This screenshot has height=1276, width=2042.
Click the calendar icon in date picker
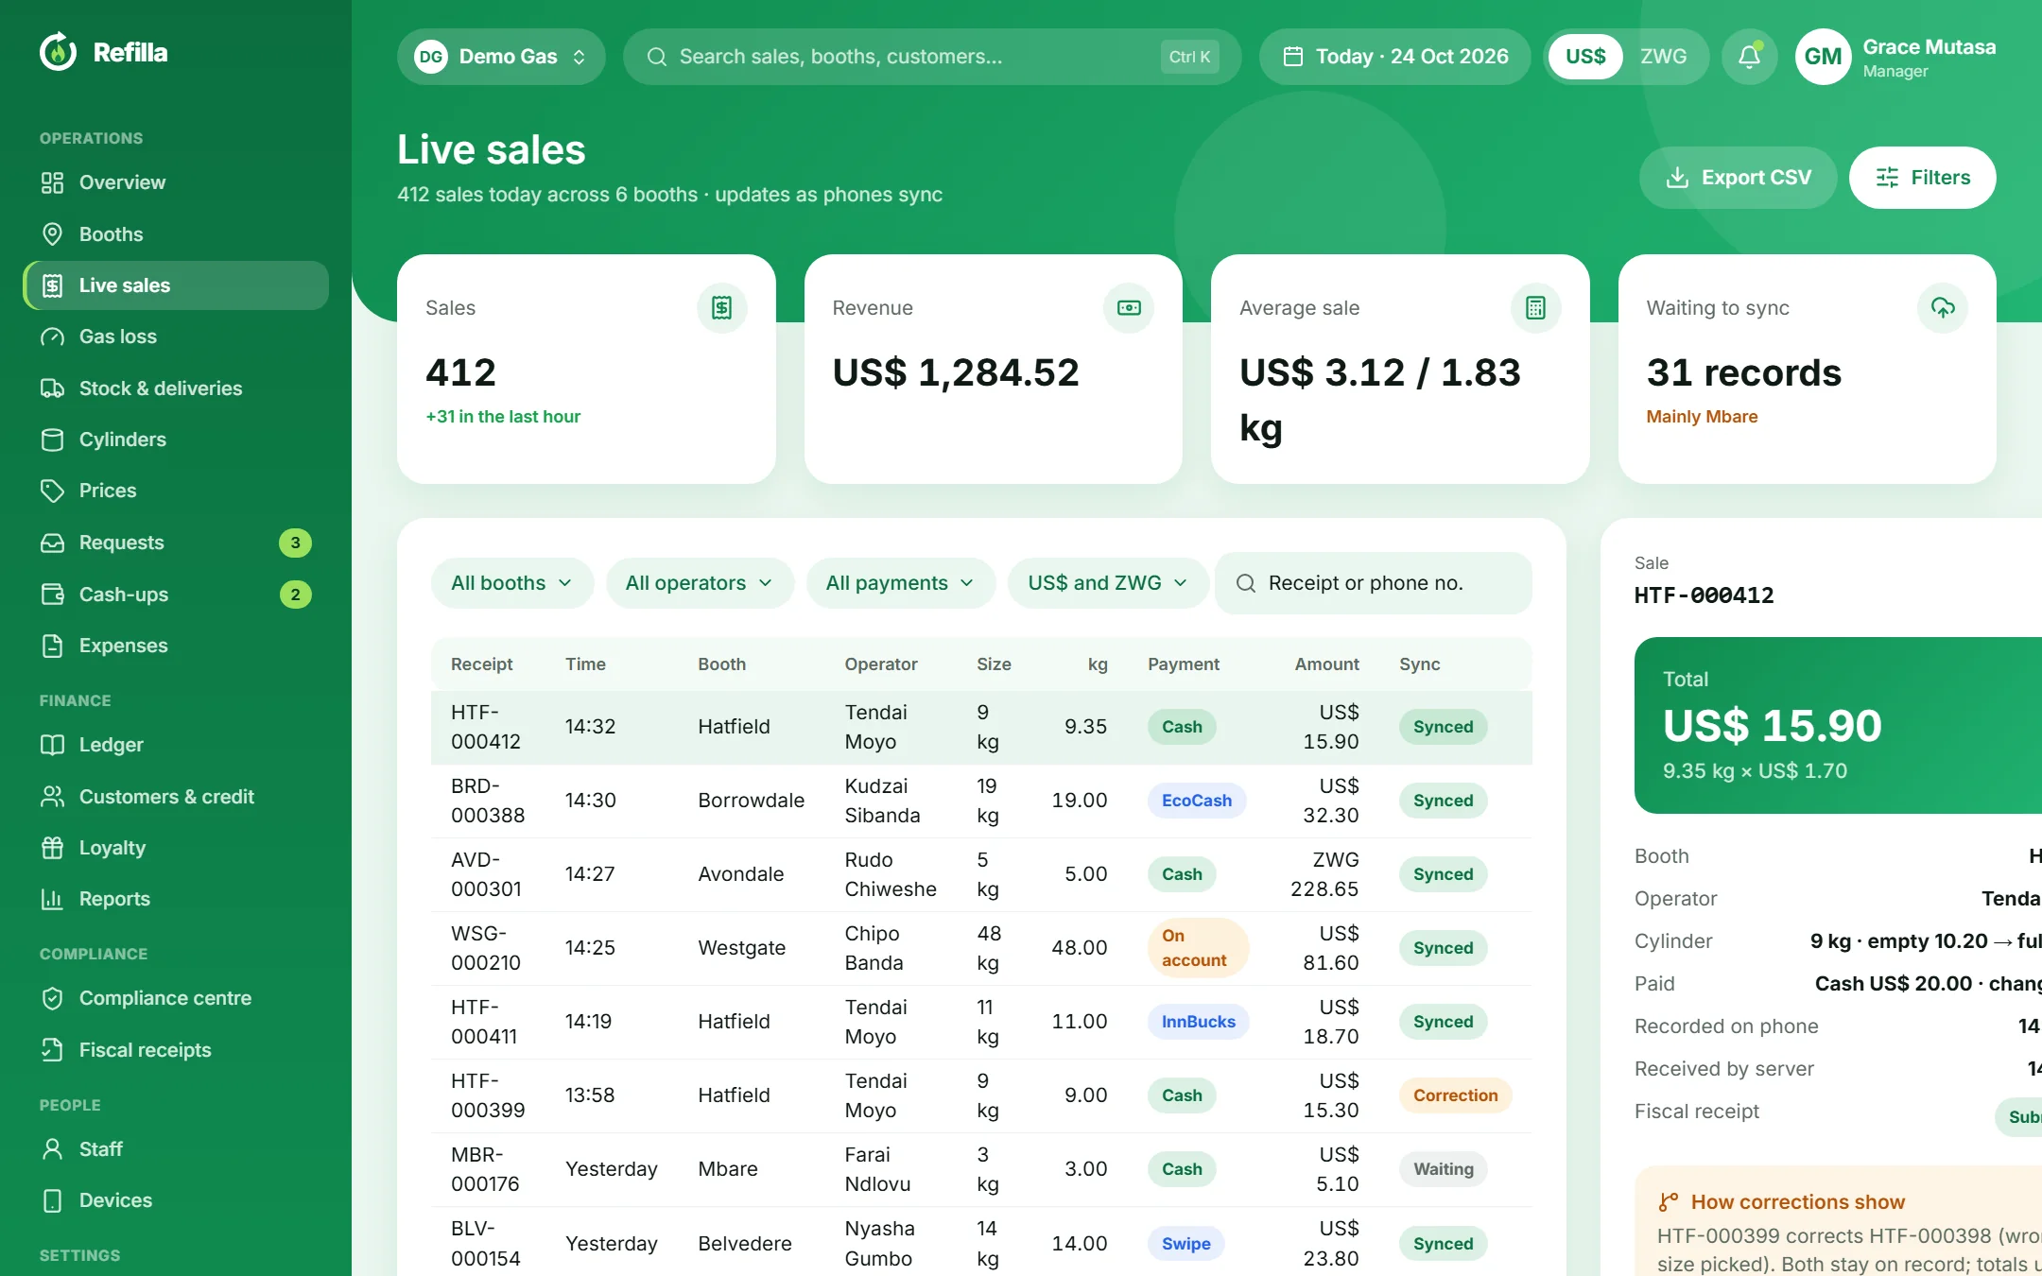click(x=1293, y=57)
